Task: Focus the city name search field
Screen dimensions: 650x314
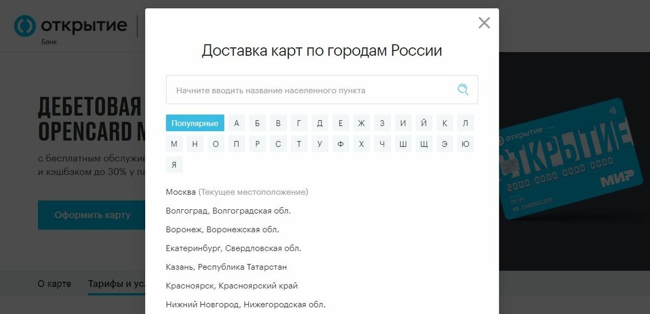Action: (x=322, y=89)
